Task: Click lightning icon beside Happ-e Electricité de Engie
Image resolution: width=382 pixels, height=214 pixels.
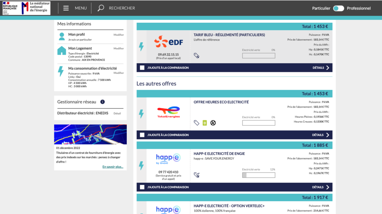Action: (141, 166)
